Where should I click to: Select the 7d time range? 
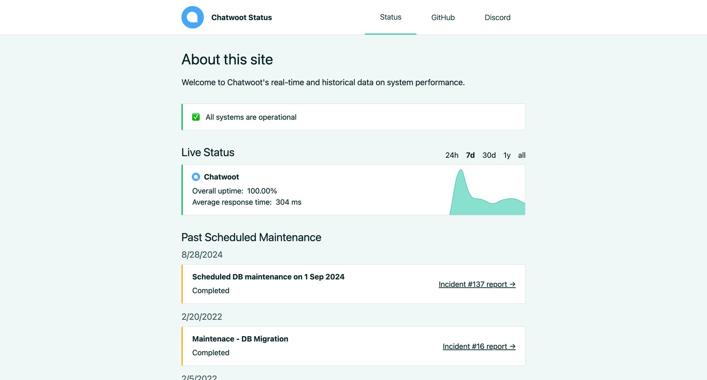click(470, 155)
